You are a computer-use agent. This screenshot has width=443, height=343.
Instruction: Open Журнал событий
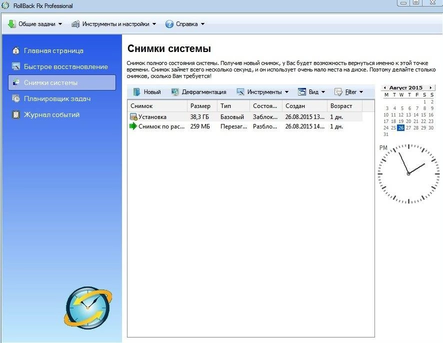pyautogui.click(x=62, y=114)
